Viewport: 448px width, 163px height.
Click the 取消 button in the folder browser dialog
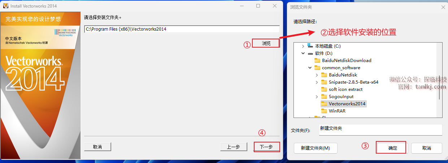(x=427, y=148)
